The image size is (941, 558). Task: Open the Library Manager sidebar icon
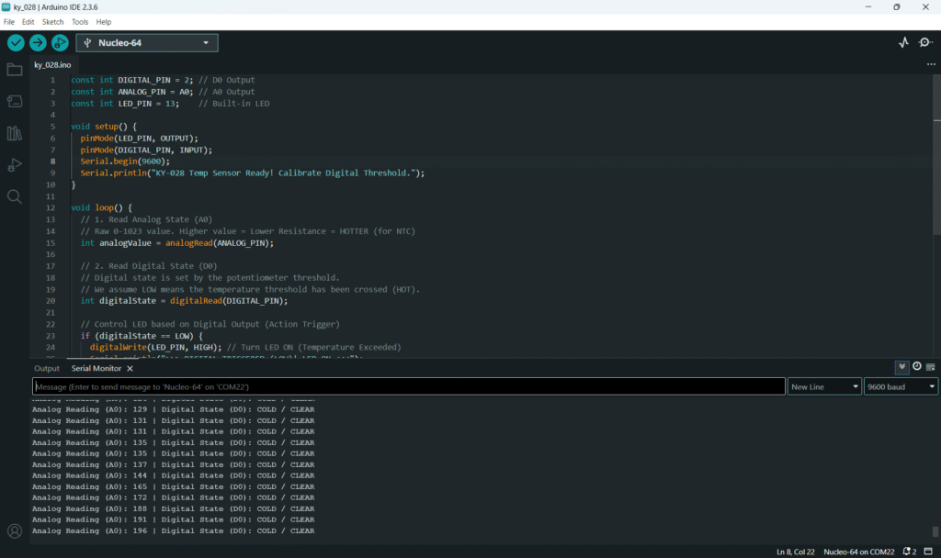15,133
